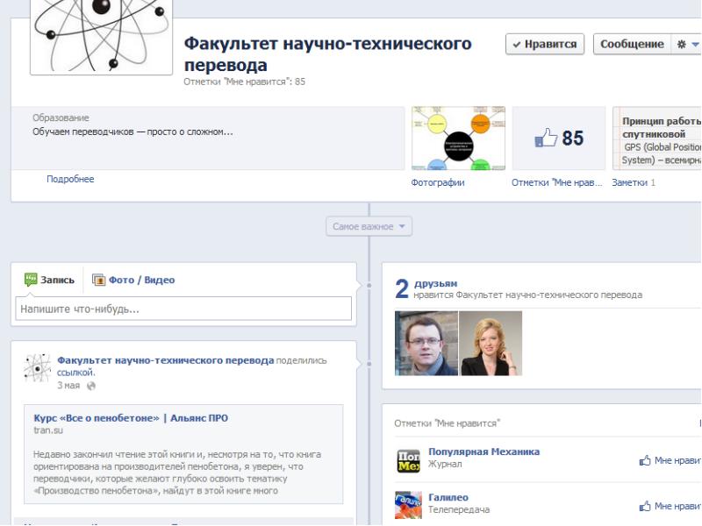This screenshot has width=702, height=526.
Task: Click the thumbs-up 85 likes box
Action: click(x=559, y=139)
